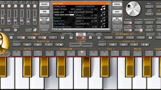This screenshot has height=90, width=161.
Task: Click the Slider Mode round button
Action: point(35,30)
